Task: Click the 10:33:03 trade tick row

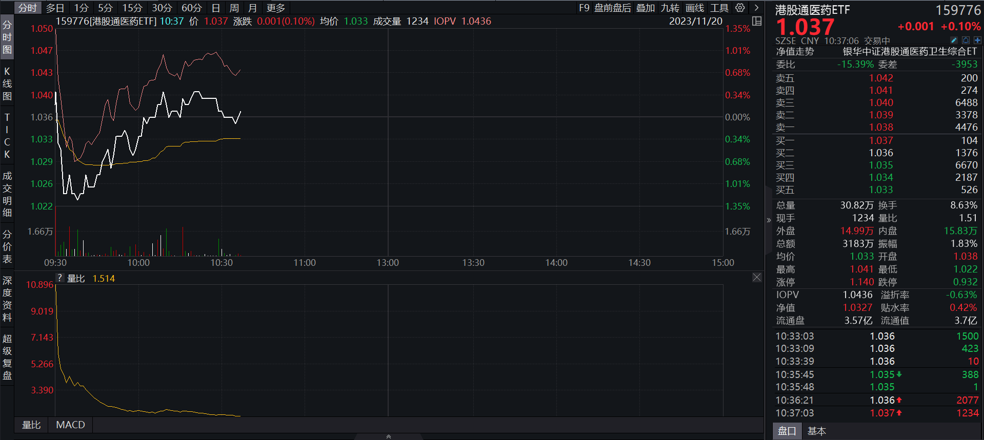Action: [877, 336]
